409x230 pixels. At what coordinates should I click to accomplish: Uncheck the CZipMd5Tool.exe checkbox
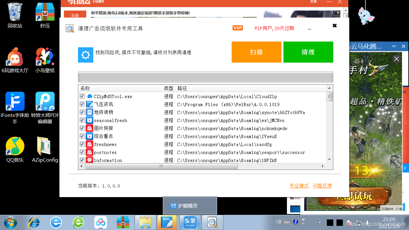pos(82,96)
